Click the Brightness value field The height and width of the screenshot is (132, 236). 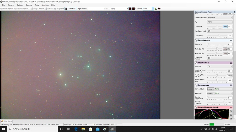point(230,44)
